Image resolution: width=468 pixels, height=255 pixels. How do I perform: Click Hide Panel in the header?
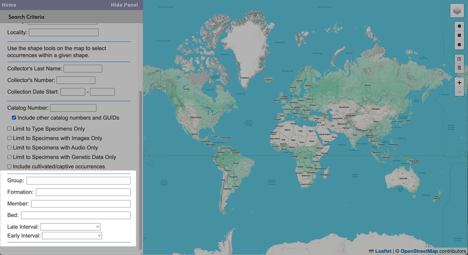pos(124,5)
